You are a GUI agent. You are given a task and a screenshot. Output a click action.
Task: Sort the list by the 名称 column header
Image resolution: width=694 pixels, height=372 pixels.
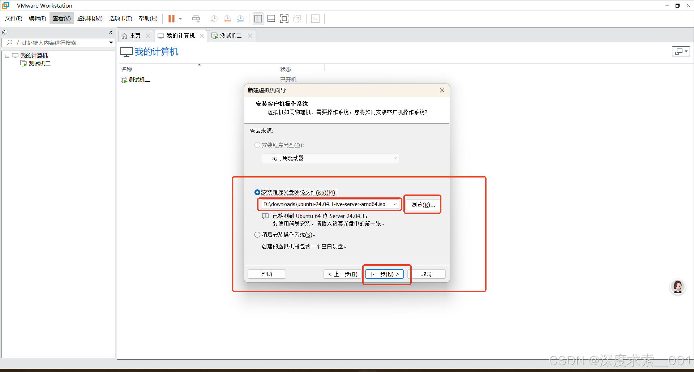pyautogui.click(x=127, y=69)
